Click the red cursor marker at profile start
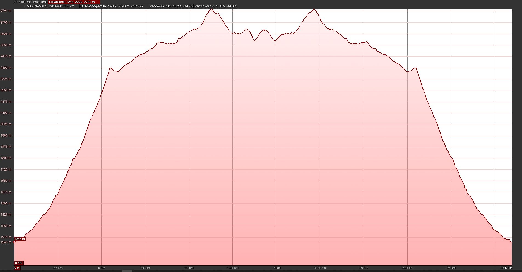Screen dimensions: 522x272 point(15,242)
